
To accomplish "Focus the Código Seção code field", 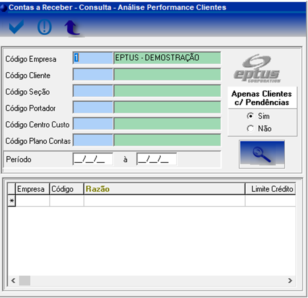I will pyautogui.click(x=93, y=91).
